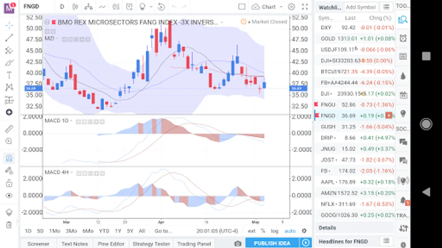Open indicator templates
Screen dimensions: 442x248
coord(116,7)
